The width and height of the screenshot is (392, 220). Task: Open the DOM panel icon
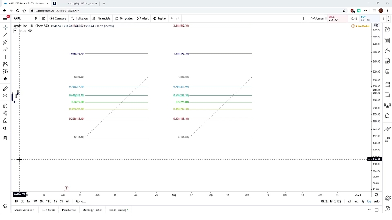pyautogui.click(x=387, y=139)
